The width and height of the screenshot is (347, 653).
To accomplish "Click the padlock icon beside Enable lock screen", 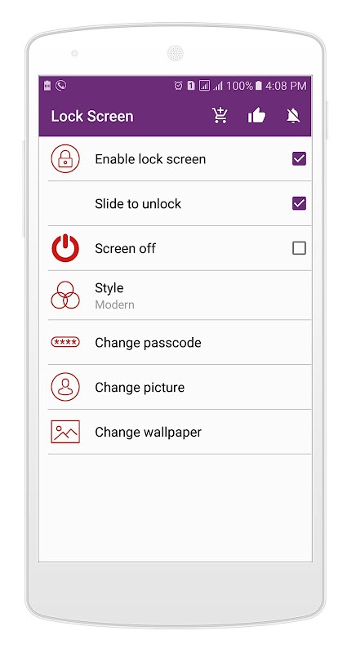I will pyautogui.click(x=65, y=158).
